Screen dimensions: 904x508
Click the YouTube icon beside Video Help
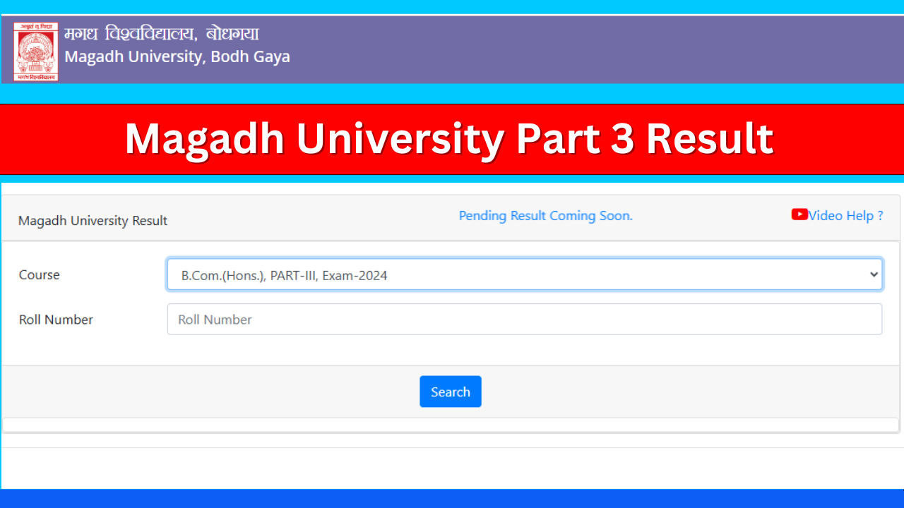[x=799, y=214]
